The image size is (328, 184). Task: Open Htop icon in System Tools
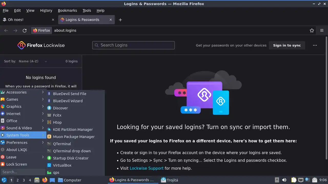(49, 122)
